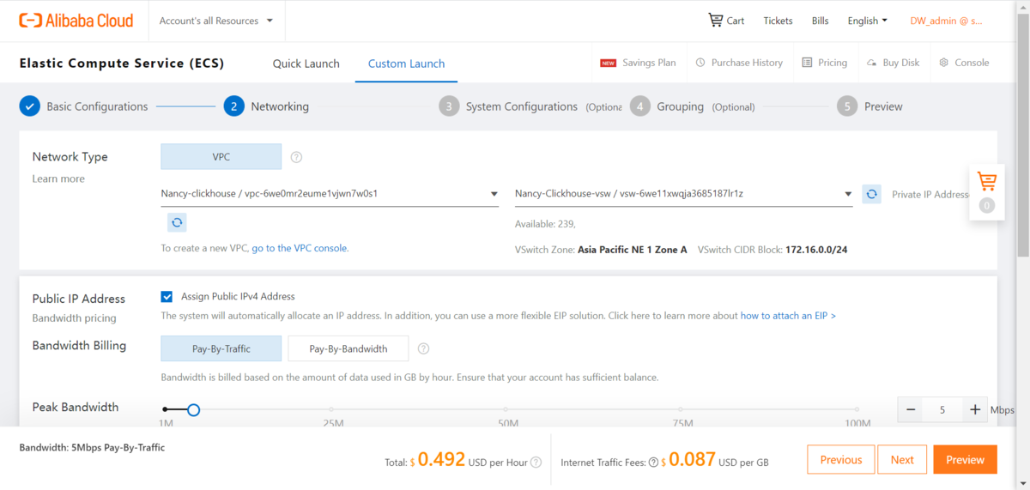Click the orange Preview button

pos(965,459)
